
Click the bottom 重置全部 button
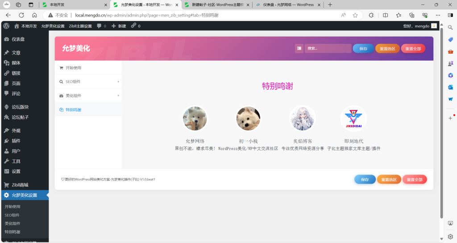click(x=415, y=180)
